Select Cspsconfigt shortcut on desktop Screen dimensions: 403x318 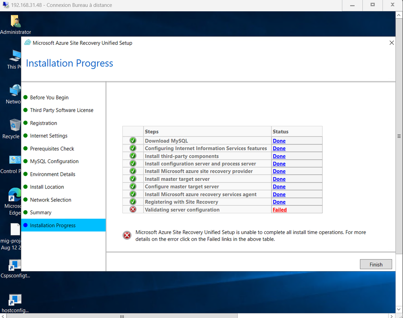click(15, 269)
